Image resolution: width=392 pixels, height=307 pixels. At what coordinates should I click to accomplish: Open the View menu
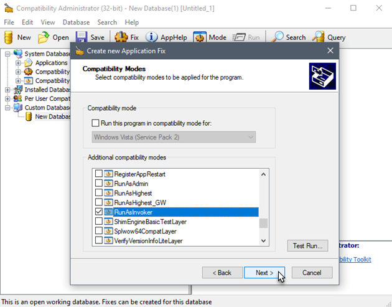[x=47, y=22]
